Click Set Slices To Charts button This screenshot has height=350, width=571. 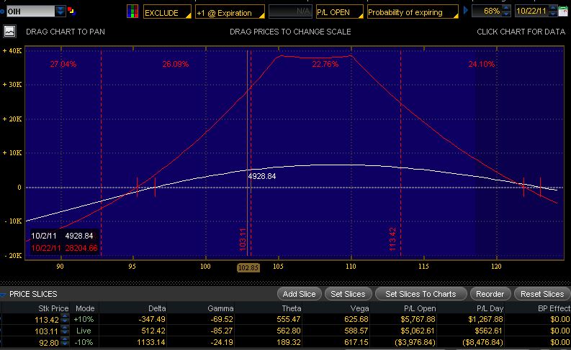pyautogui.click(x=421, y=294)
